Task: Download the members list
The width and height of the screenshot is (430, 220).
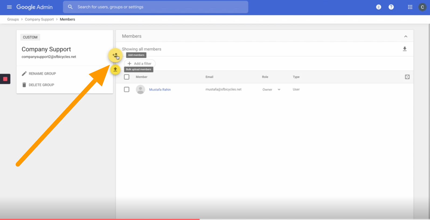Action: tap(405, 49)
